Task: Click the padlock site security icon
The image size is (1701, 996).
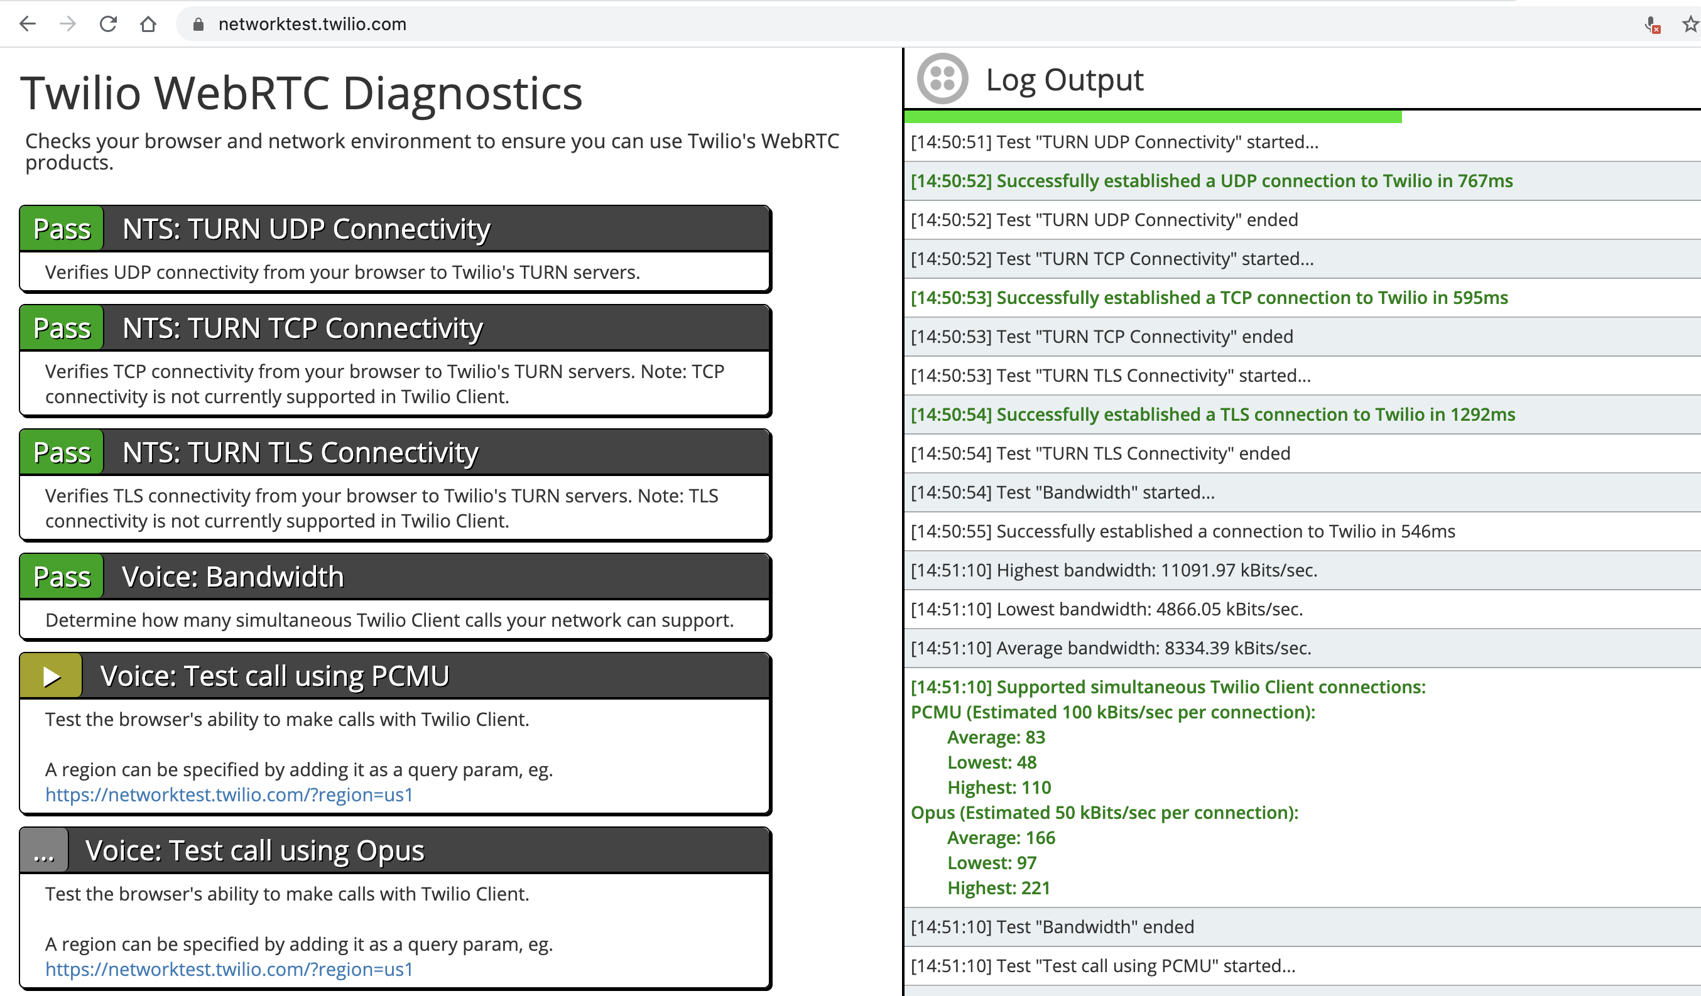Action: pyautogui.click(x=198, y=24)
